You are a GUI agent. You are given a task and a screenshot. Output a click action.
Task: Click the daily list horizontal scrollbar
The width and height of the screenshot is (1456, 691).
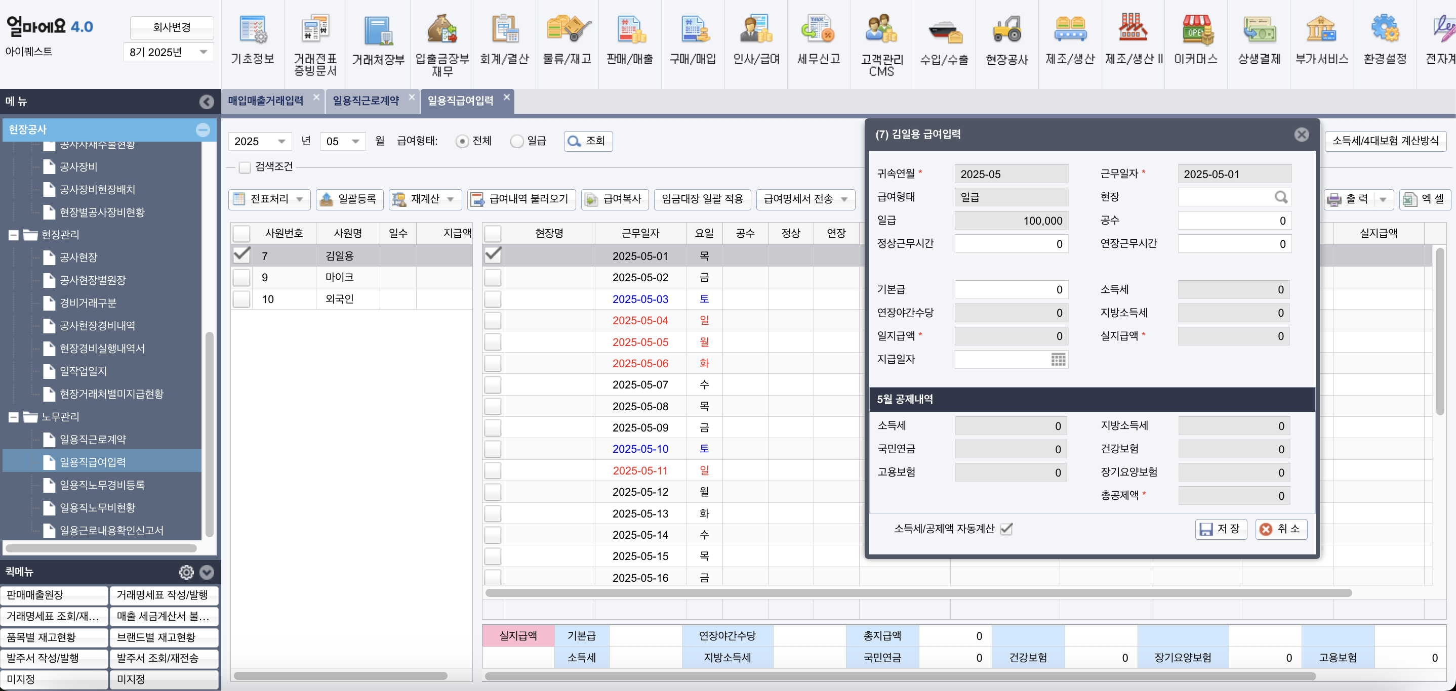click(918, 593)
